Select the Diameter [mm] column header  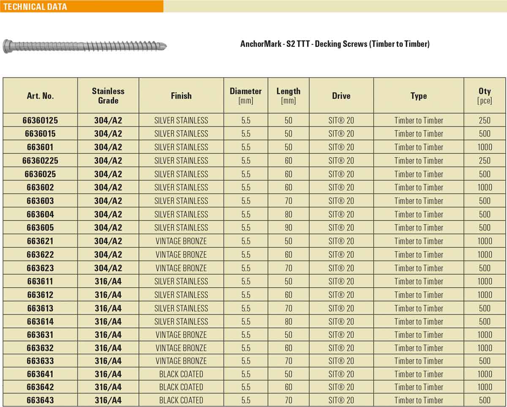[245, 96]
